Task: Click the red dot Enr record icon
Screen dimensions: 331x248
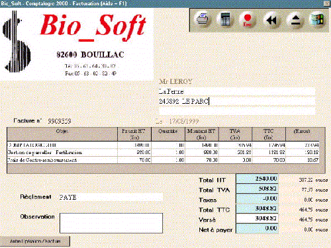Action: pos(248,20)
